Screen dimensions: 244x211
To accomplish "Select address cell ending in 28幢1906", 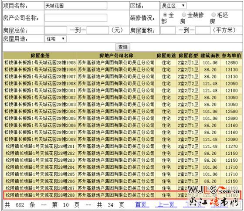I will (x=40, y=70).
